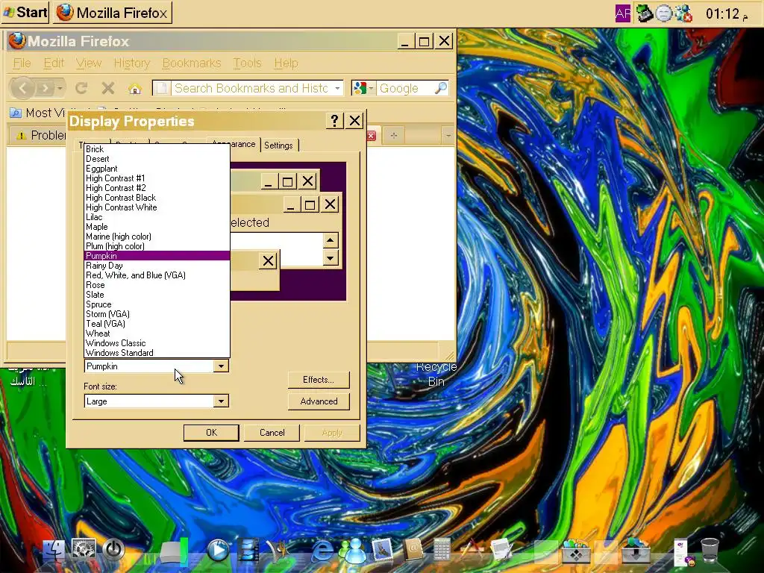Open the Finder icon in the dock

(54, 551)
